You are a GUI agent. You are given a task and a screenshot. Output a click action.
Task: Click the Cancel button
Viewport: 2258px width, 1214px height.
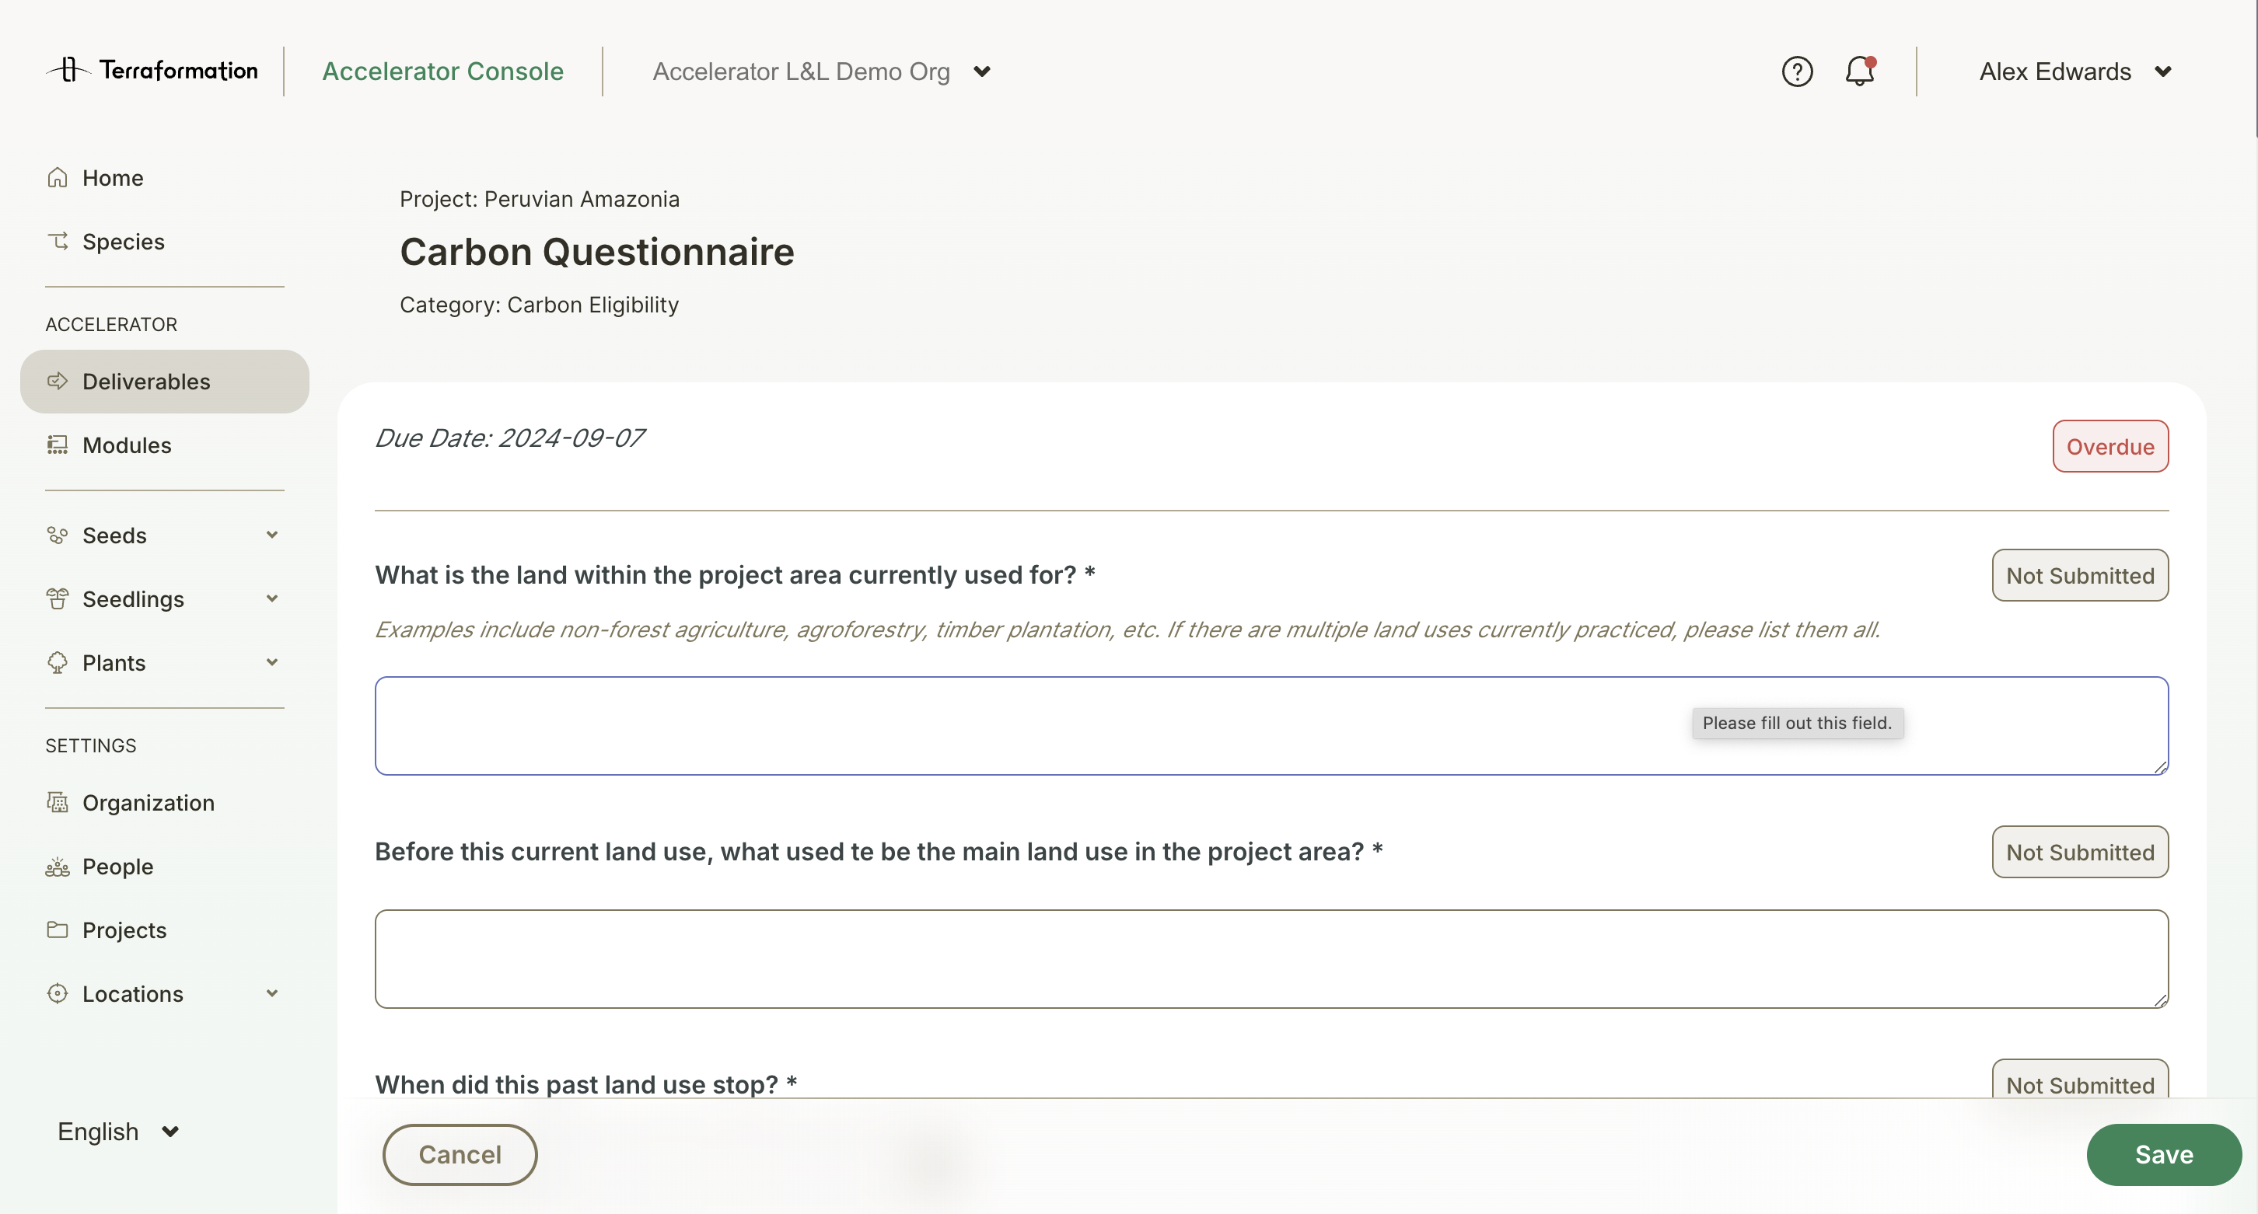click(x=460, y=1154)
